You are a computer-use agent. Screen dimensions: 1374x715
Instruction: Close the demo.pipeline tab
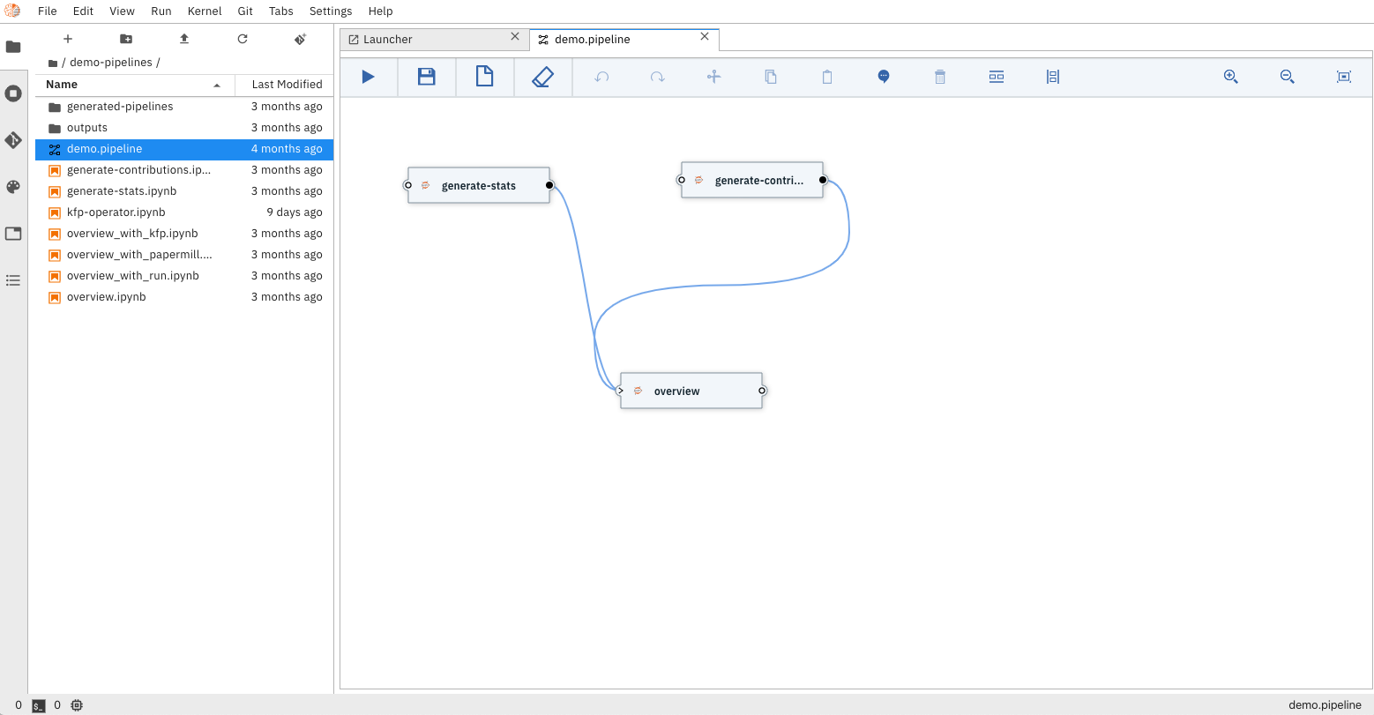(x=705, y=37)
